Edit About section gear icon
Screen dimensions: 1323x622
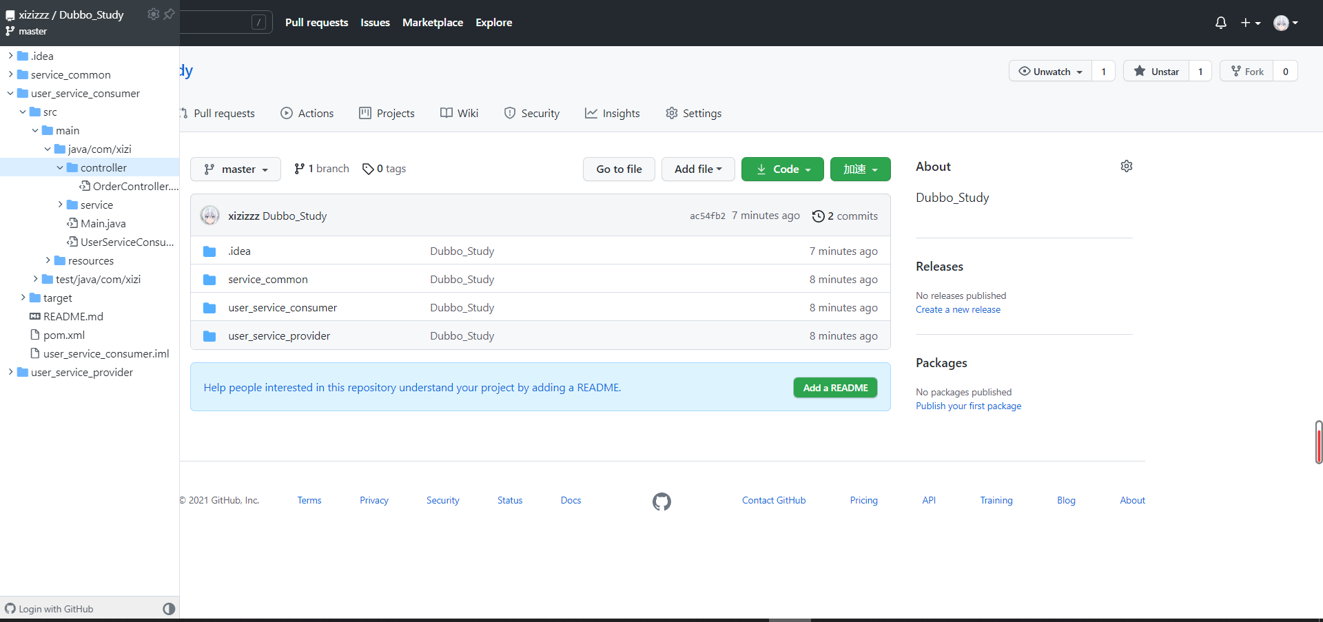coord(1127,166)
